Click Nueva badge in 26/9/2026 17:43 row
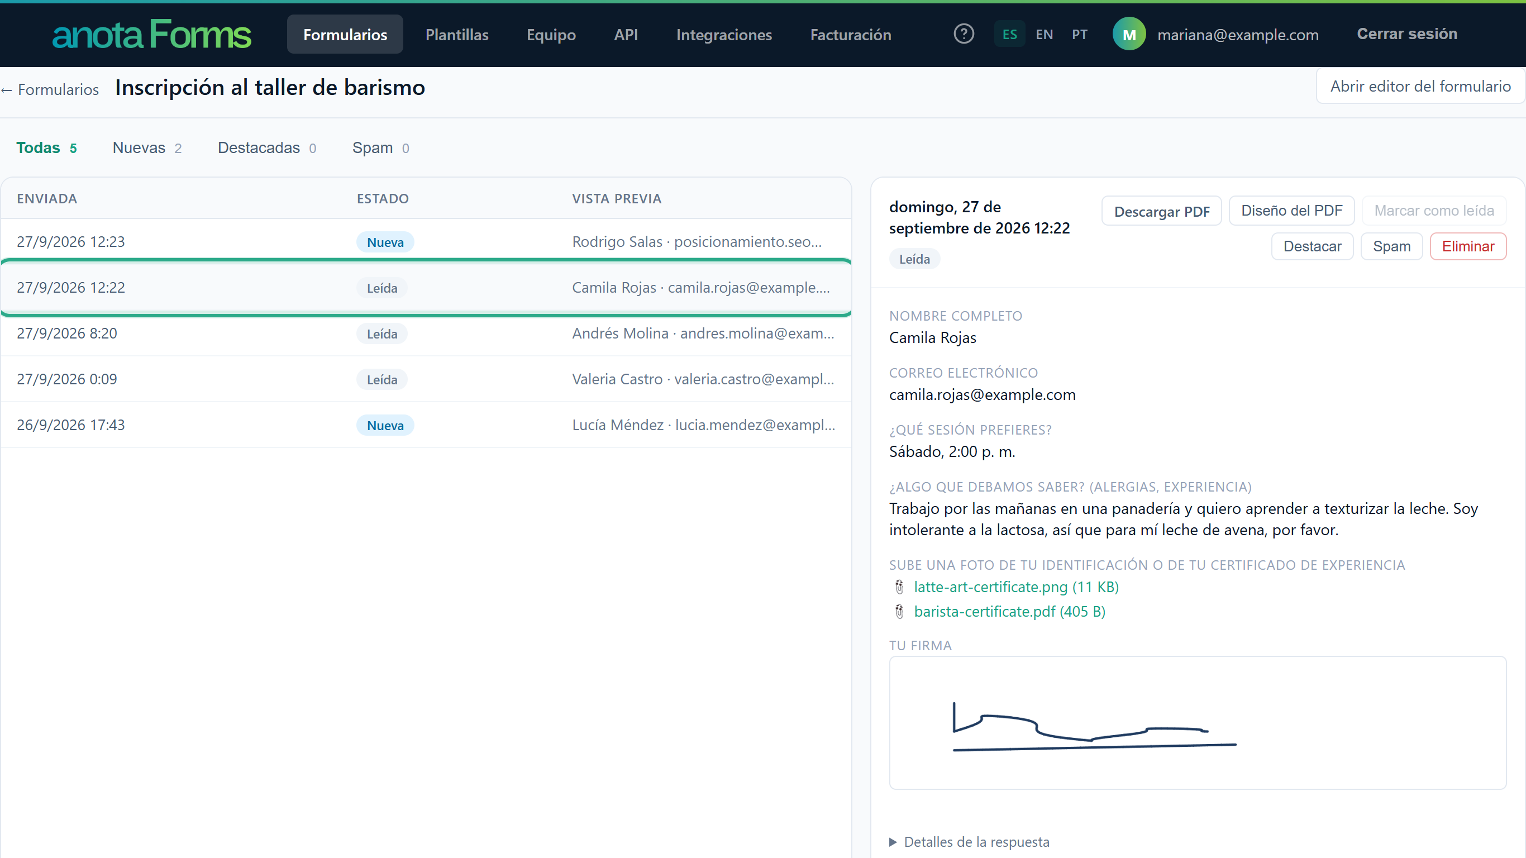 (385, 426)
